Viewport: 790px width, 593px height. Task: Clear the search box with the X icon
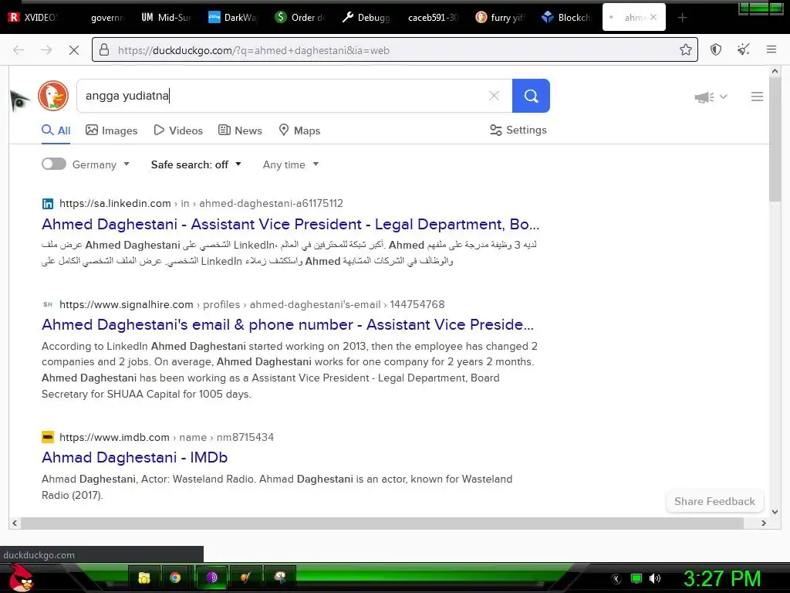point(494,96)
